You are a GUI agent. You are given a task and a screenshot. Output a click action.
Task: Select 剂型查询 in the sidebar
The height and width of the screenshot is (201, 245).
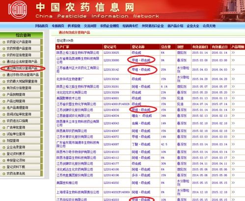point(13,140)
